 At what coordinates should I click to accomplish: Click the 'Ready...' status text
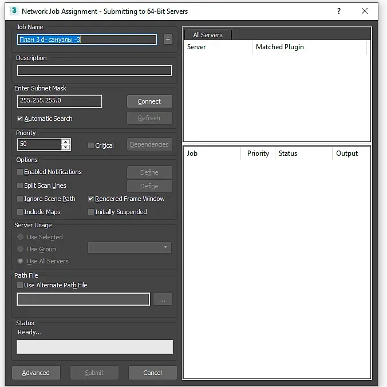point(30,332)
